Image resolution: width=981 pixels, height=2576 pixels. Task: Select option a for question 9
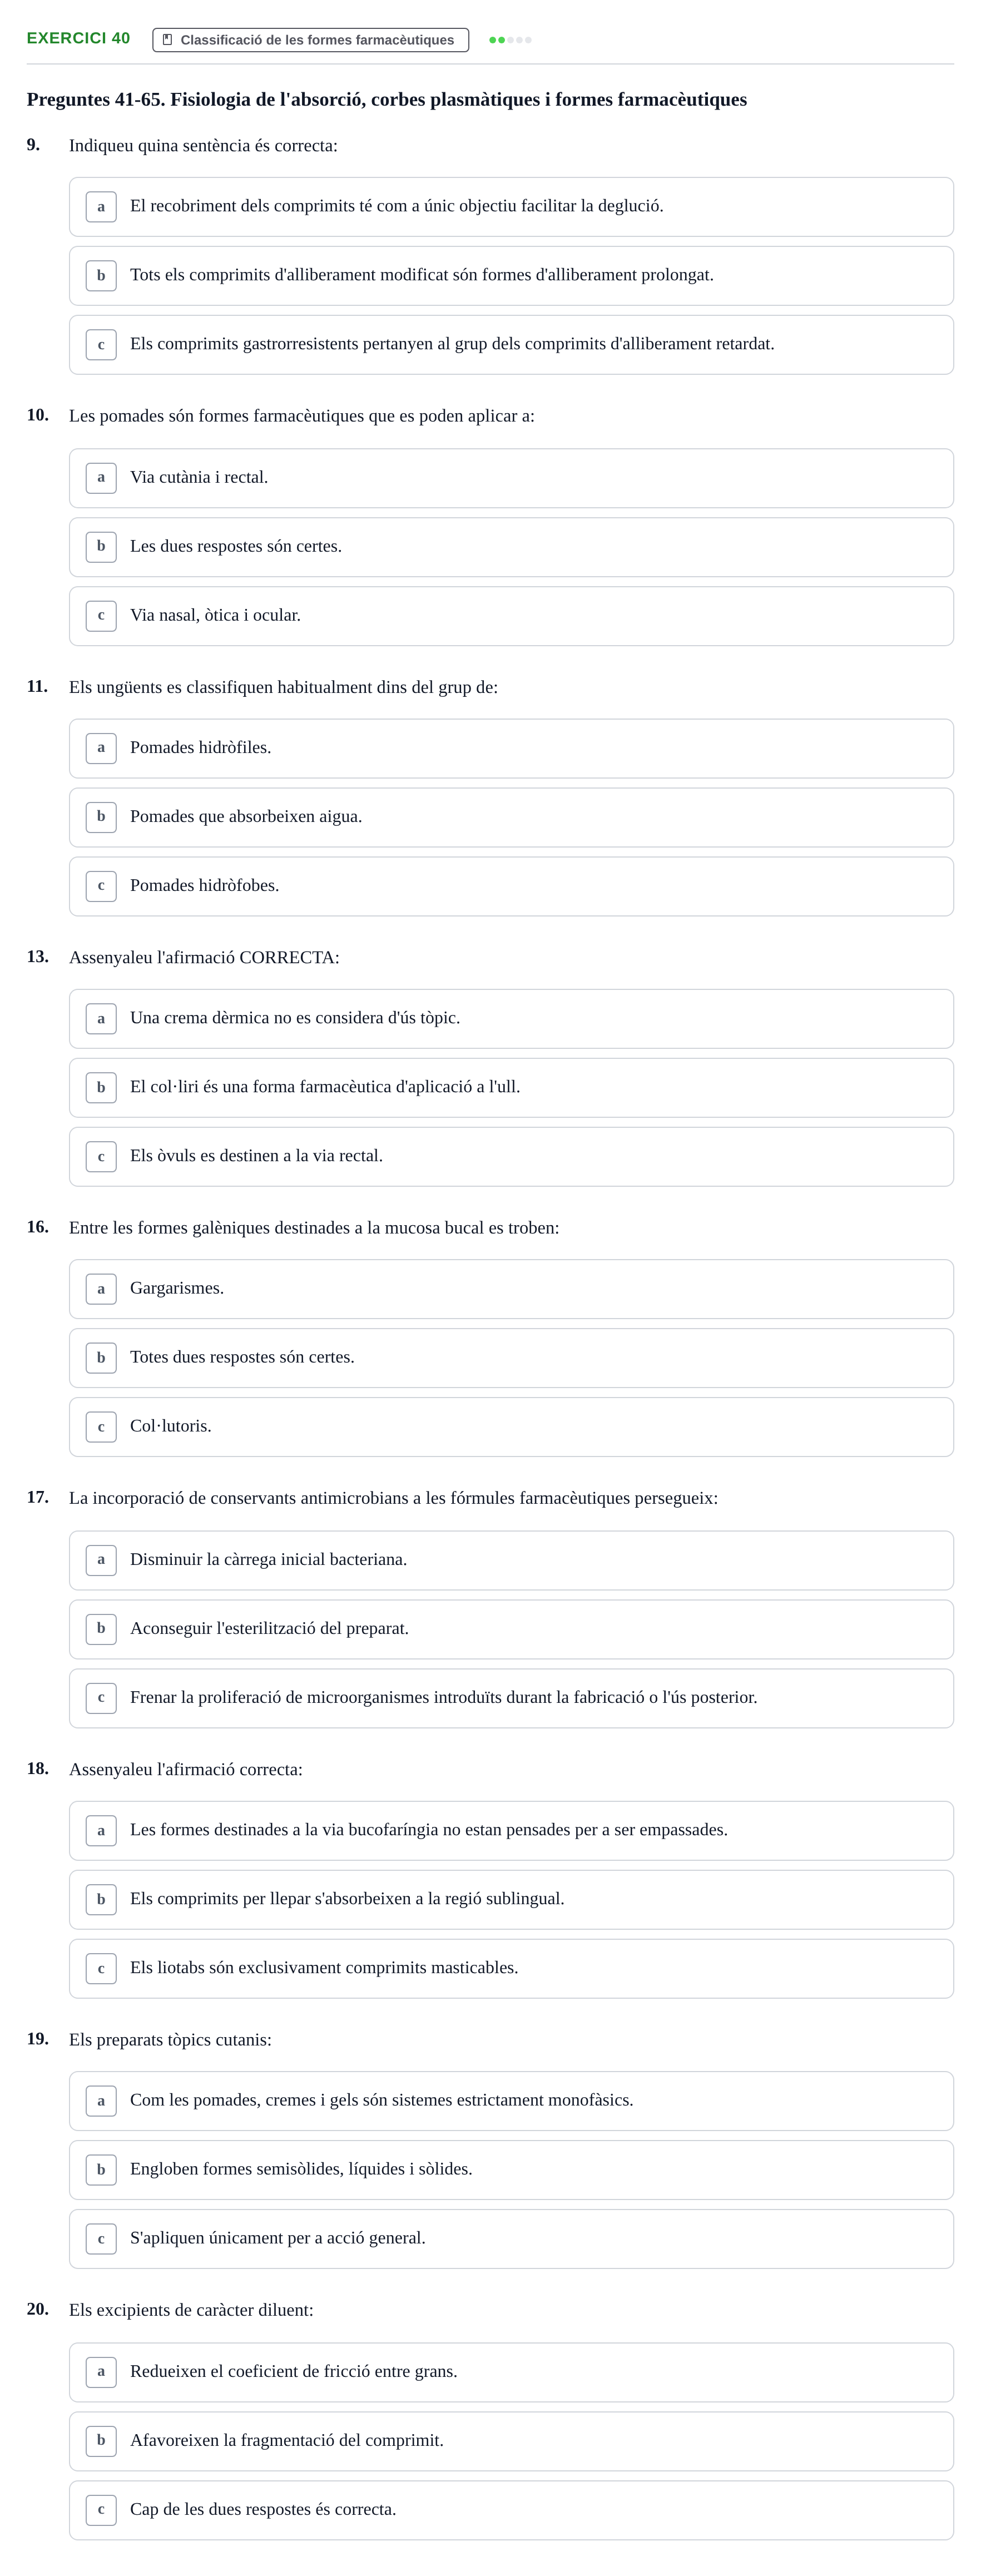tap(511, 207)
